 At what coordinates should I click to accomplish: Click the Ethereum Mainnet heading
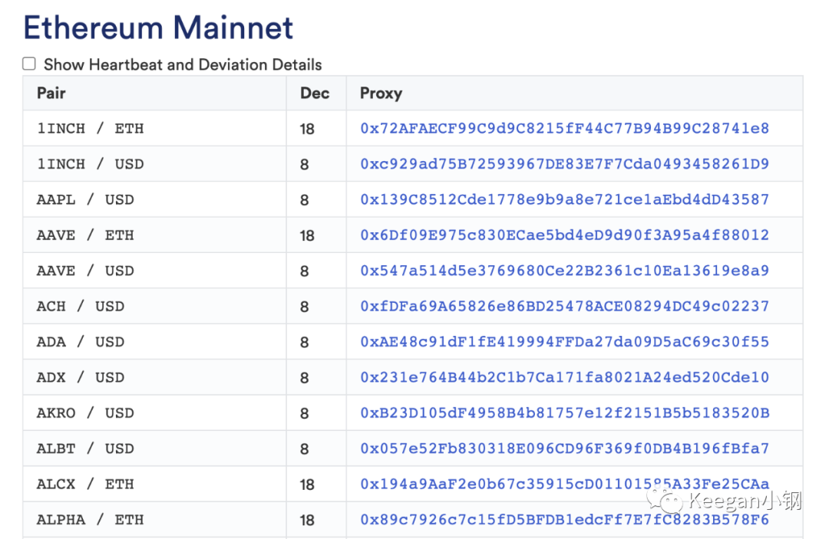(158, 28)
